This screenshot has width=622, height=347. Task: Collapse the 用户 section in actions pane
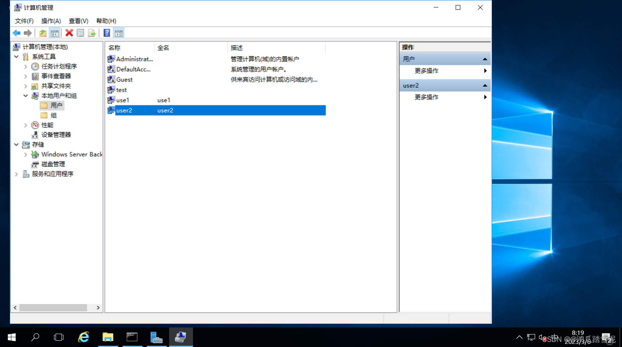coord(485,59)
